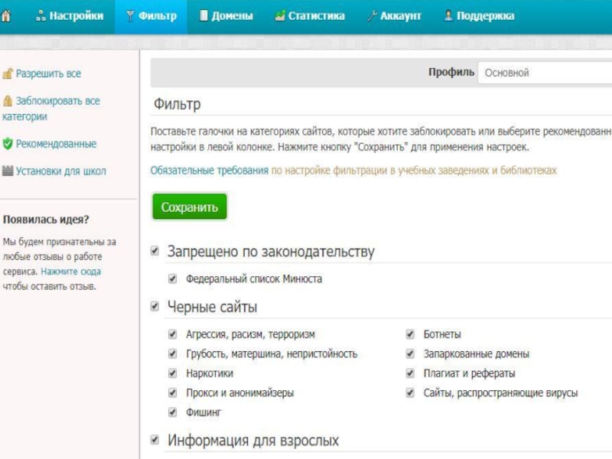Click the Черные сайты heading text
This screenshot has width=612, height=459.
click(x=213, y=308)
